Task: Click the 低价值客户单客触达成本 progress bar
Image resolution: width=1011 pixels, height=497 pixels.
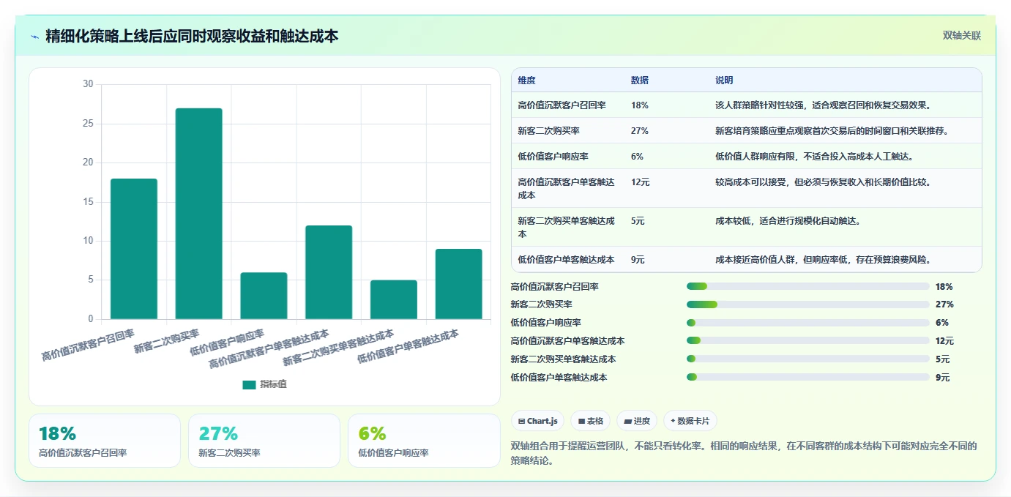Action: pyautogui.click(x=808, y=378)
